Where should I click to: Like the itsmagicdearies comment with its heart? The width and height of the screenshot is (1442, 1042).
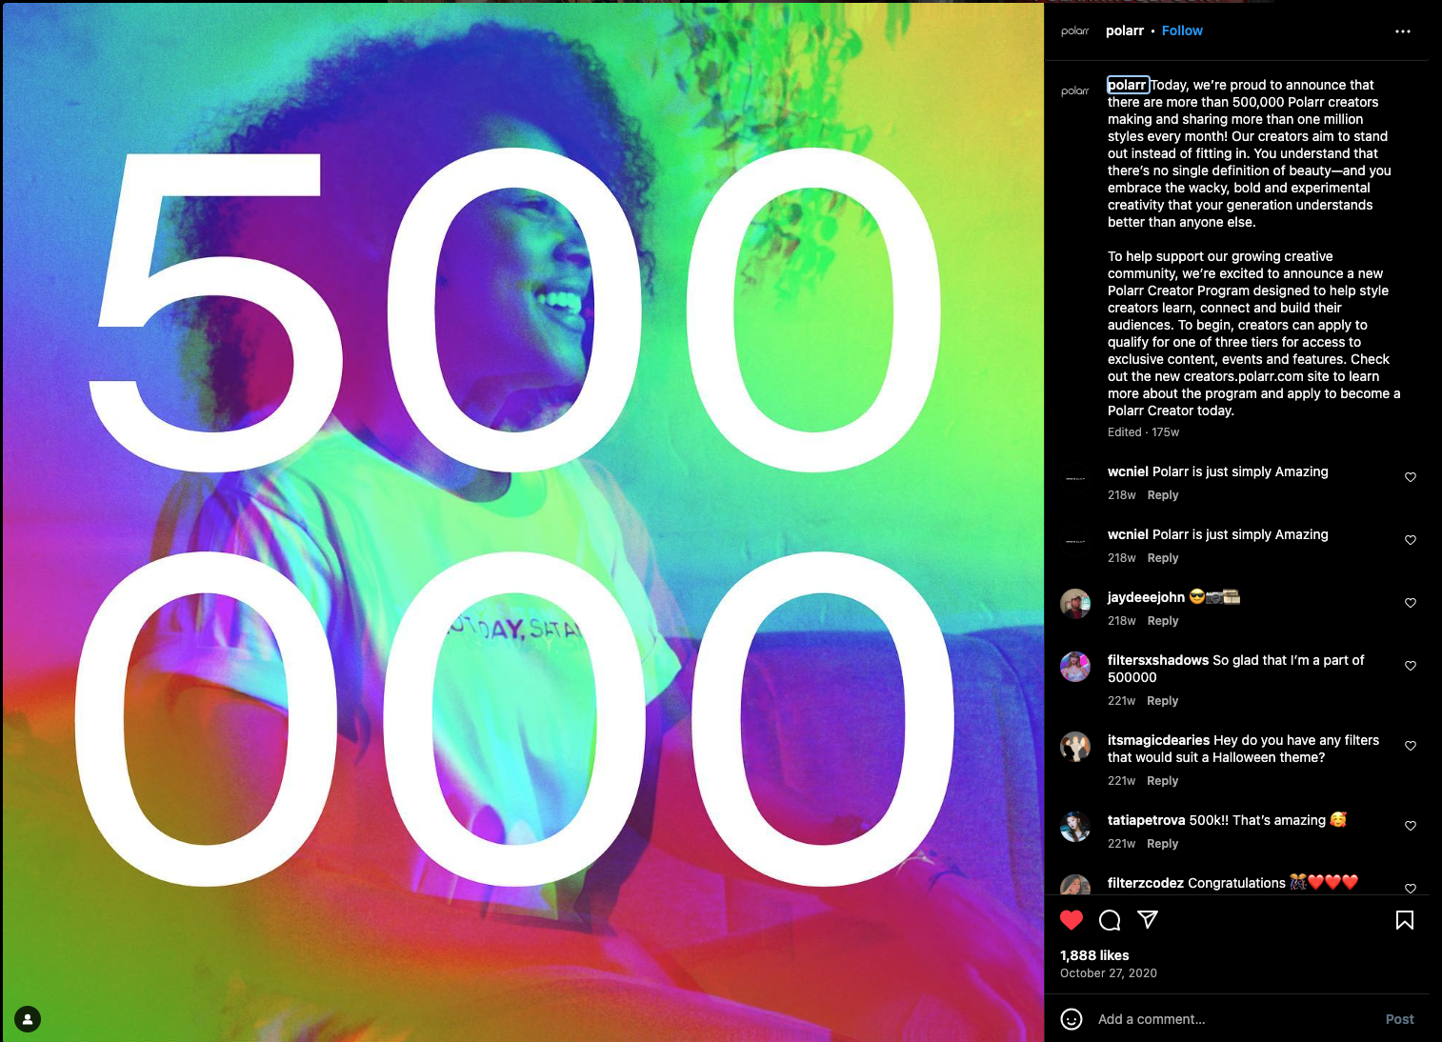pos(1411,746)
